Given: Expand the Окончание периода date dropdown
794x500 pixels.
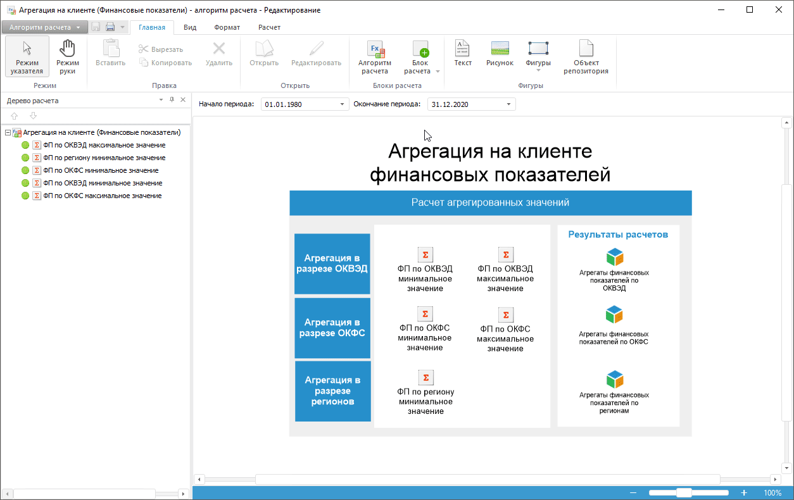Looking at the screenshot, I should [x=508, y=104].
